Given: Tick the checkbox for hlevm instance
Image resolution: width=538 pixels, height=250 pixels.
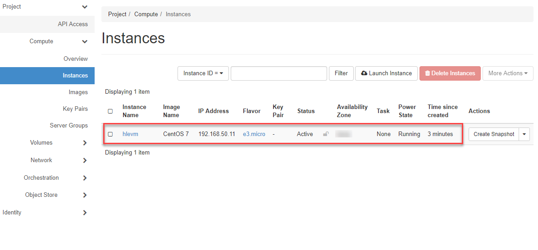Looking at the screenshot, I should (110, 134).
